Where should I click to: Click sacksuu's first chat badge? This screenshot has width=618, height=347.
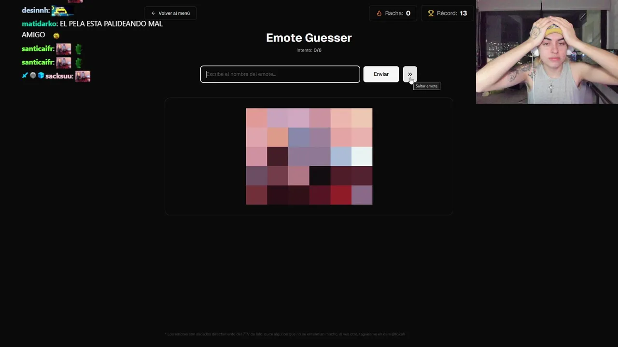pos(25,76)
